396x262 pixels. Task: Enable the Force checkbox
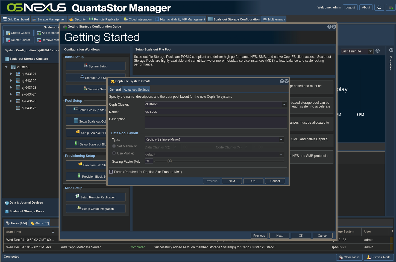coord(111,172)
